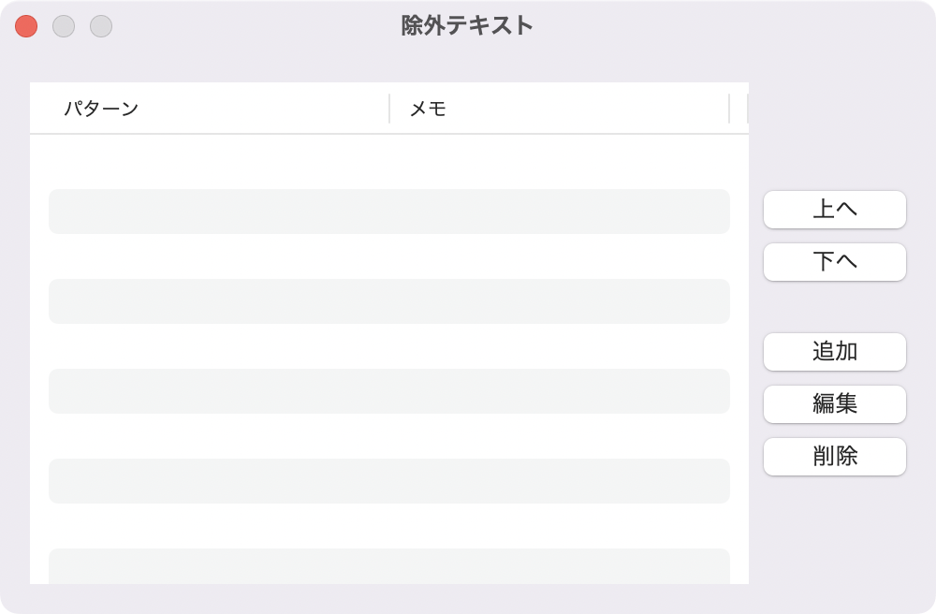Click the 除外テキスト window title
Viewport: 936px width, 614px height.
coord(467,25)
